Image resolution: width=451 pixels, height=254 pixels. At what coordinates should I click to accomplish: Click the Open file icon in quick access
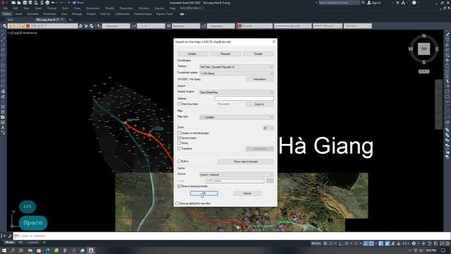tap(19, 3)
